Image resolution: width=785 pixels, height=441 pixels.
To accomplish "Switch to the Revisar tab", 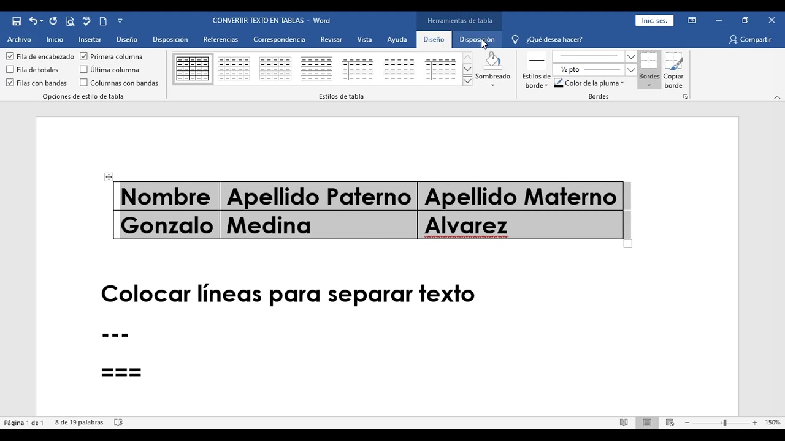I will (x=331, y=39).
